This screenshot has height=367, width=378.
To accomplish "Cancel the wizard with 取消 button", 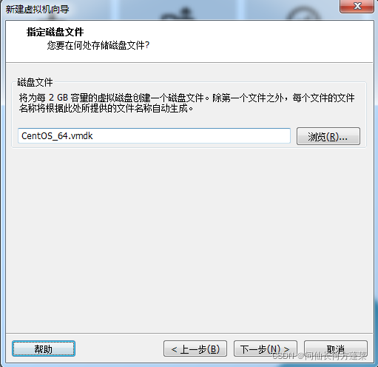I will point(336,349).
